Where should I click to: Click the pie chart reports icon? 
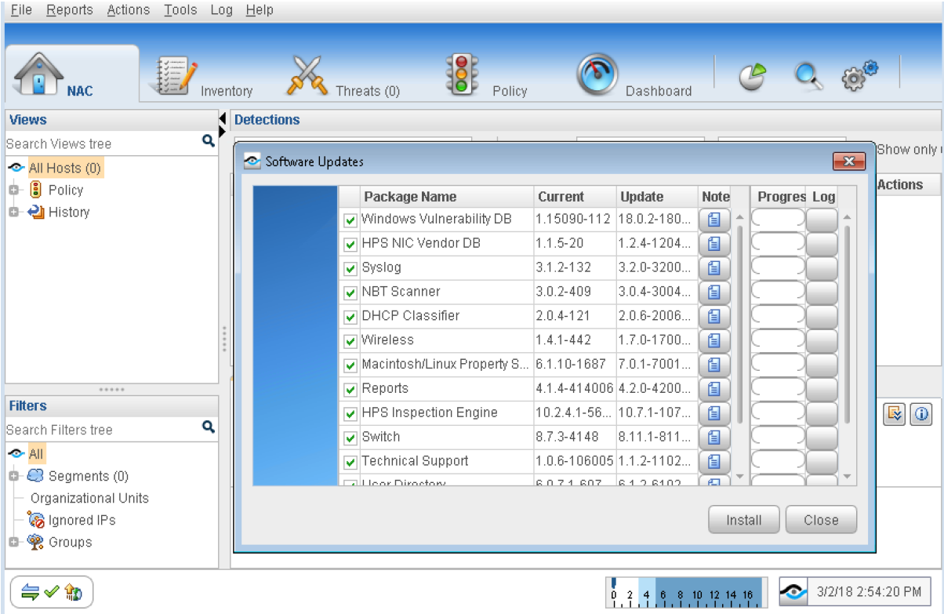click(752, 77)
